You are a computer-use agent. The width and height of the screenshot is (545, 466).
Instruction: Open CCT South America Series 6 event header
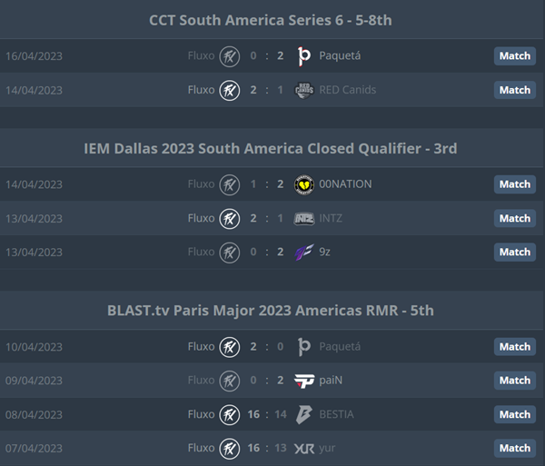[x=271, y=20]
